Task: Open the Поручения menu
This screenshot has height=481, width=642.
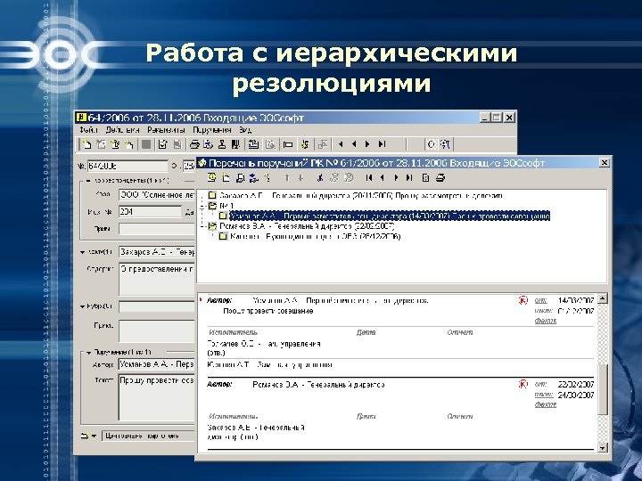Action: tap(211, 130)
